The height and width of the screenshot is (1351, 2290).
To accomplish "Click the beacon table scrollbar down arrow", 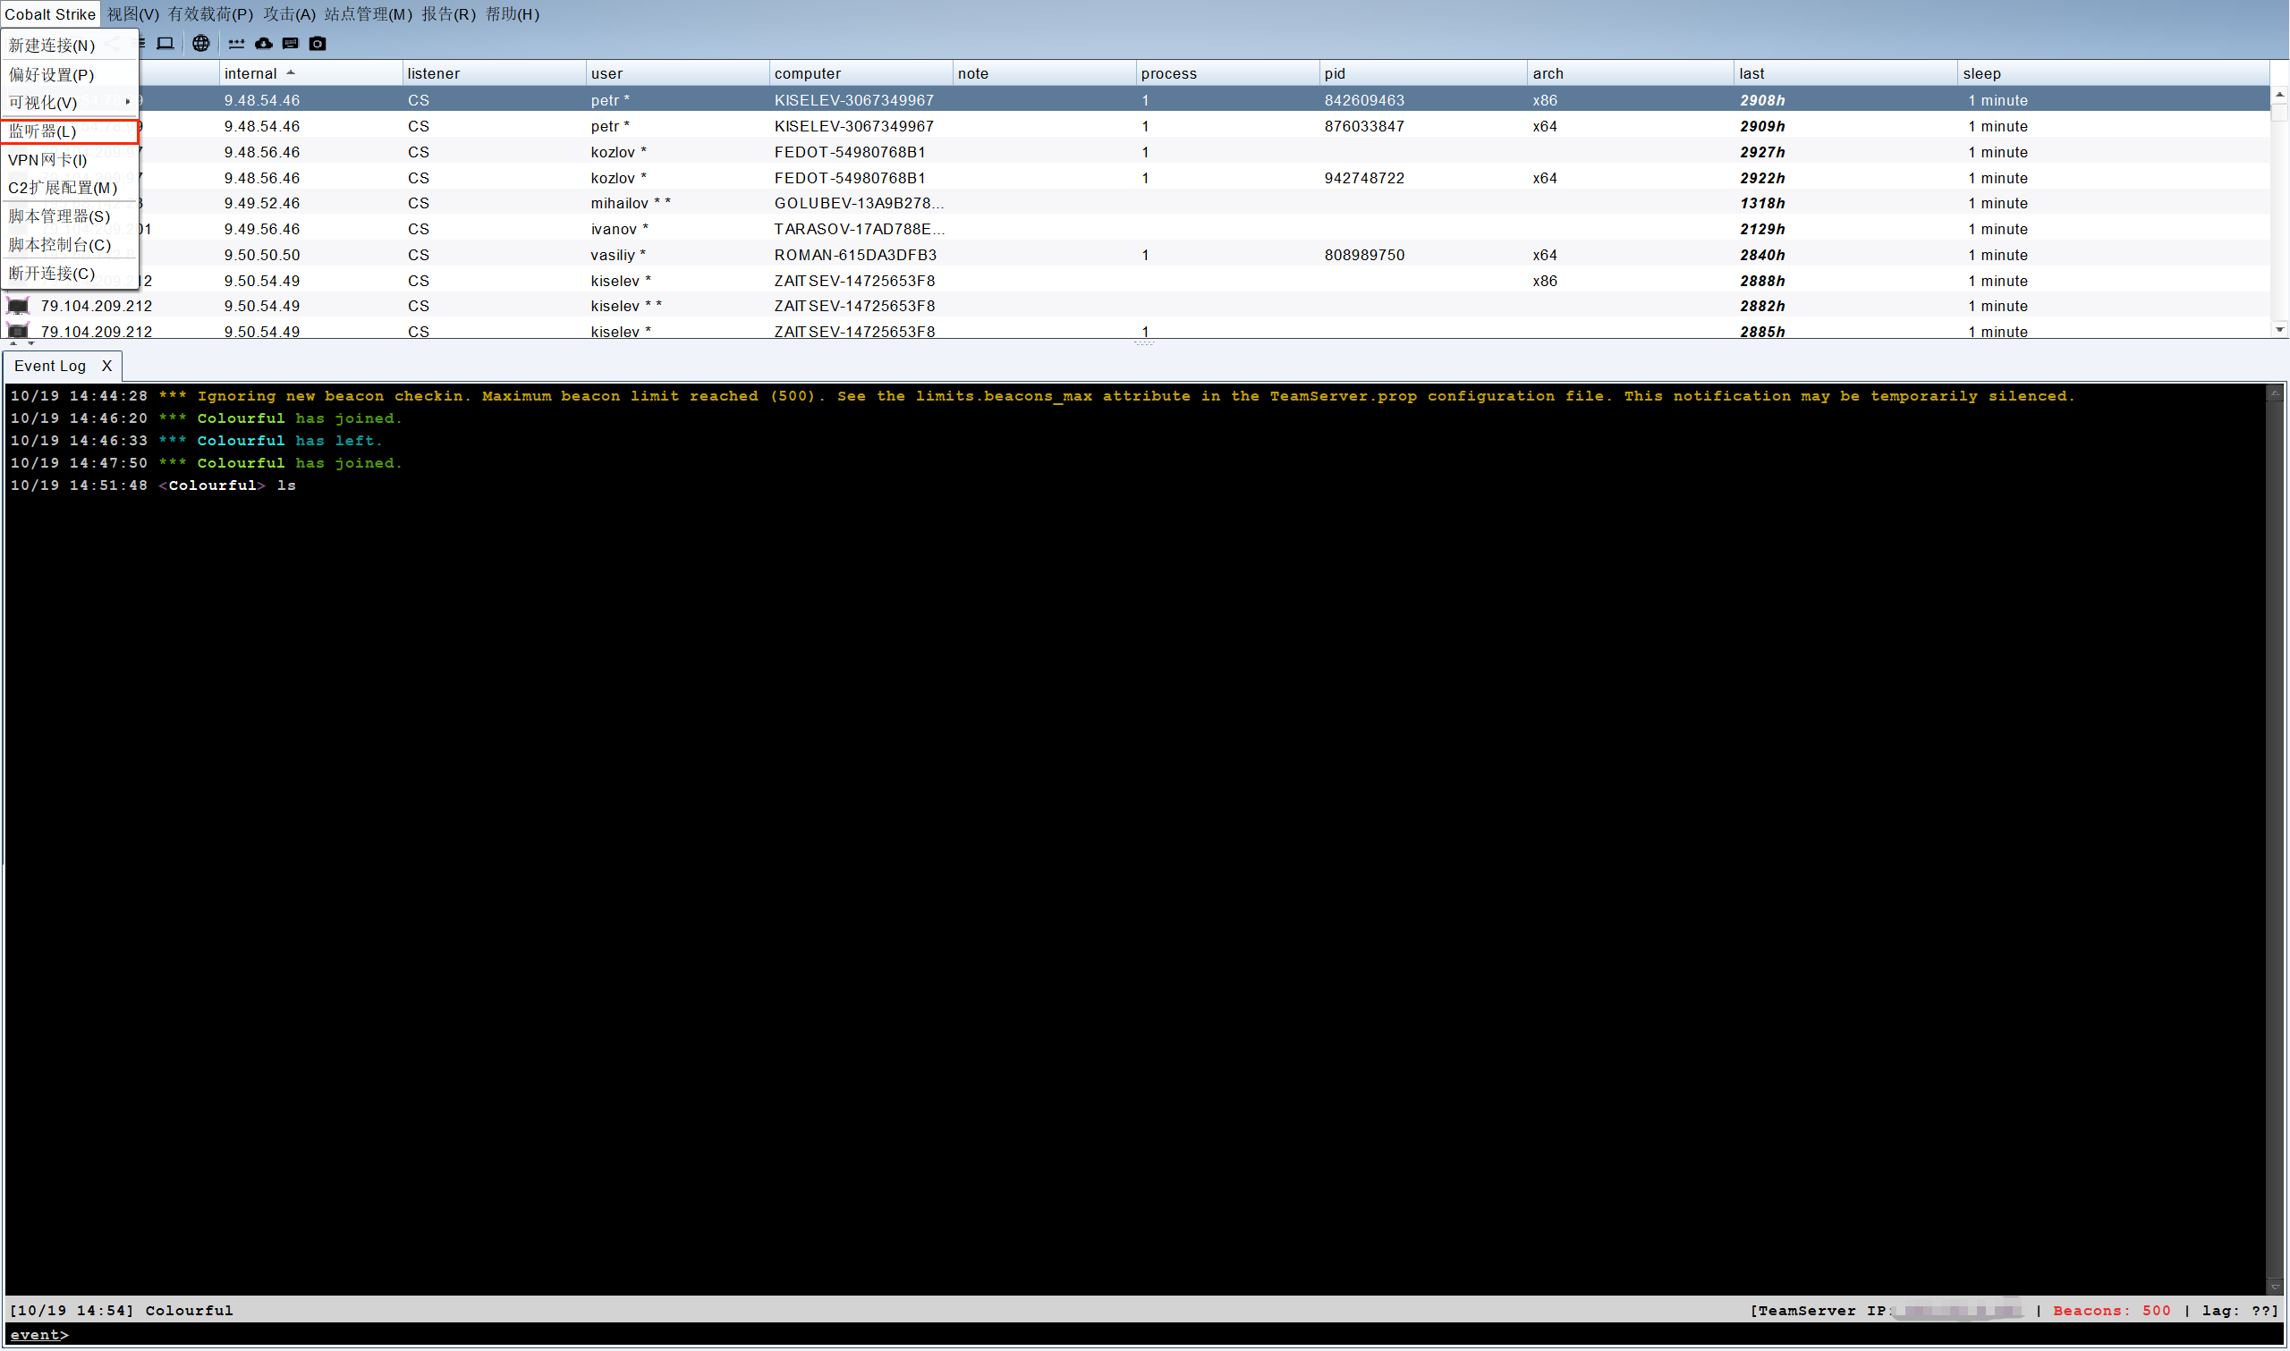I will [x=2279, y=330].
